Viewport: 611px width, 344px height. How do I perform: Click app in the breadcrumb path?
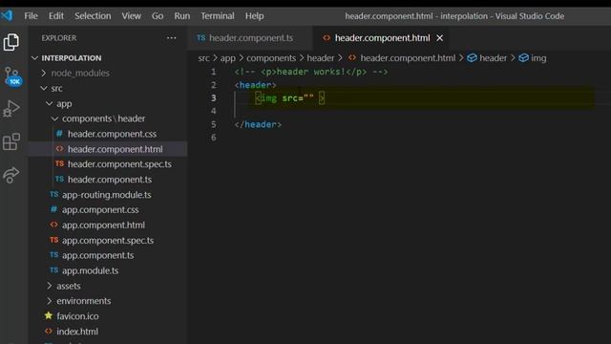click(227, 58)
